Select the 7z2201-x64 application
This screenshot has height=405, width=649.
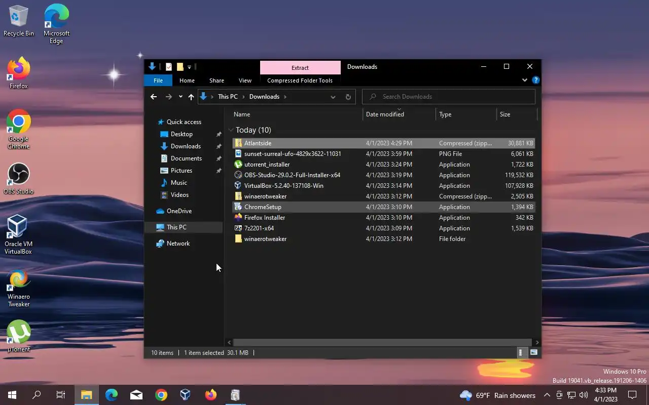(383, 228)
